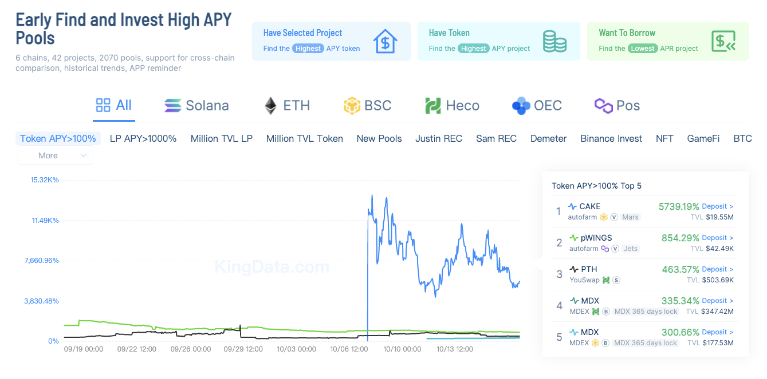Click Deposit link for pWINGS
This screenshot has width=767, height=379.
tap(718, 238)
